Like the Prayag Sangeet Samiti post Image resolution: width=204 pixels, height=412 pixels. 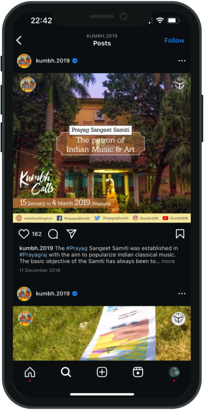point(24,234)
